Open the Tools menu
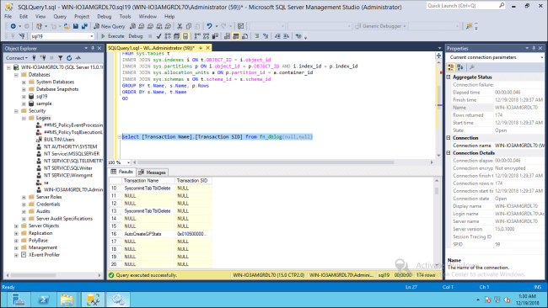The width and height of the screenshot is (548, 308). (x=125, y=16)
